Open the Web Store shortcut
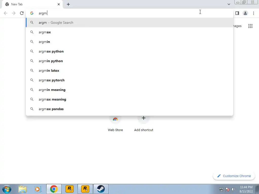The width and height of the screenshot is (259, 194). [115, 124]
